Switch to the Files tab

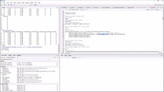click(x=14, y=55)
